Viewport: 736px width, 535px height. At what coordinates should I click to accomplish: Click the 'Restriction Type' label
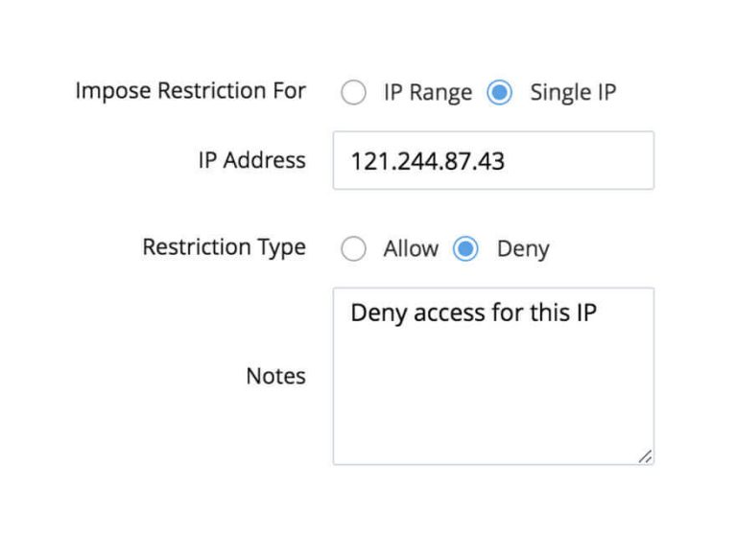click(x=224, y=247)
